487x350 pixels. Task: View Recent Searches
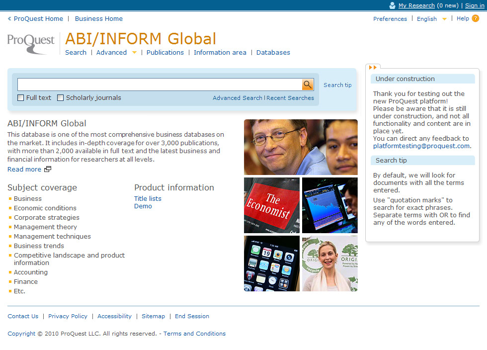point(290,98)
